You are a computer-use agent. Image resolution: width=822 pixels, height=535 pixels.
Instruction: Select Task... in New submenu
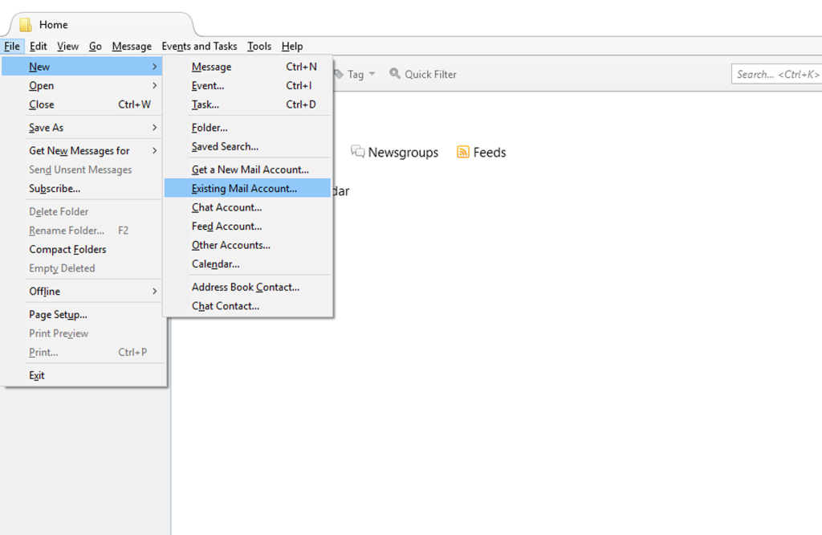tap(247, 104)
